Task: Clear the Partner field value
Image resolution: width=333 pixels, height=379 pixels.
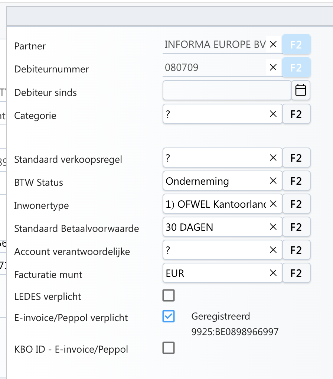Action: 273,45
